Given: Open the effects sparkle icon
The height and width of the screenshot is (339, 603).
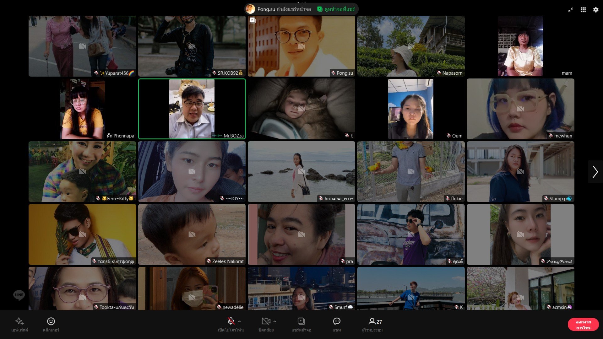Looking at the screenshot, I should pyautogui.click(x=19, y=321).
